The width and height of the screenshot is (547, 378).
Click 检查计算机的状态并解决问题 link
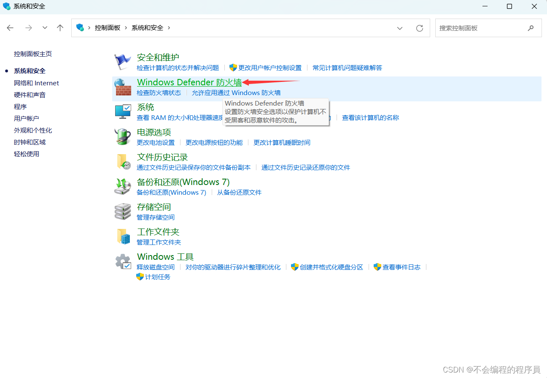tap(178, 68)
